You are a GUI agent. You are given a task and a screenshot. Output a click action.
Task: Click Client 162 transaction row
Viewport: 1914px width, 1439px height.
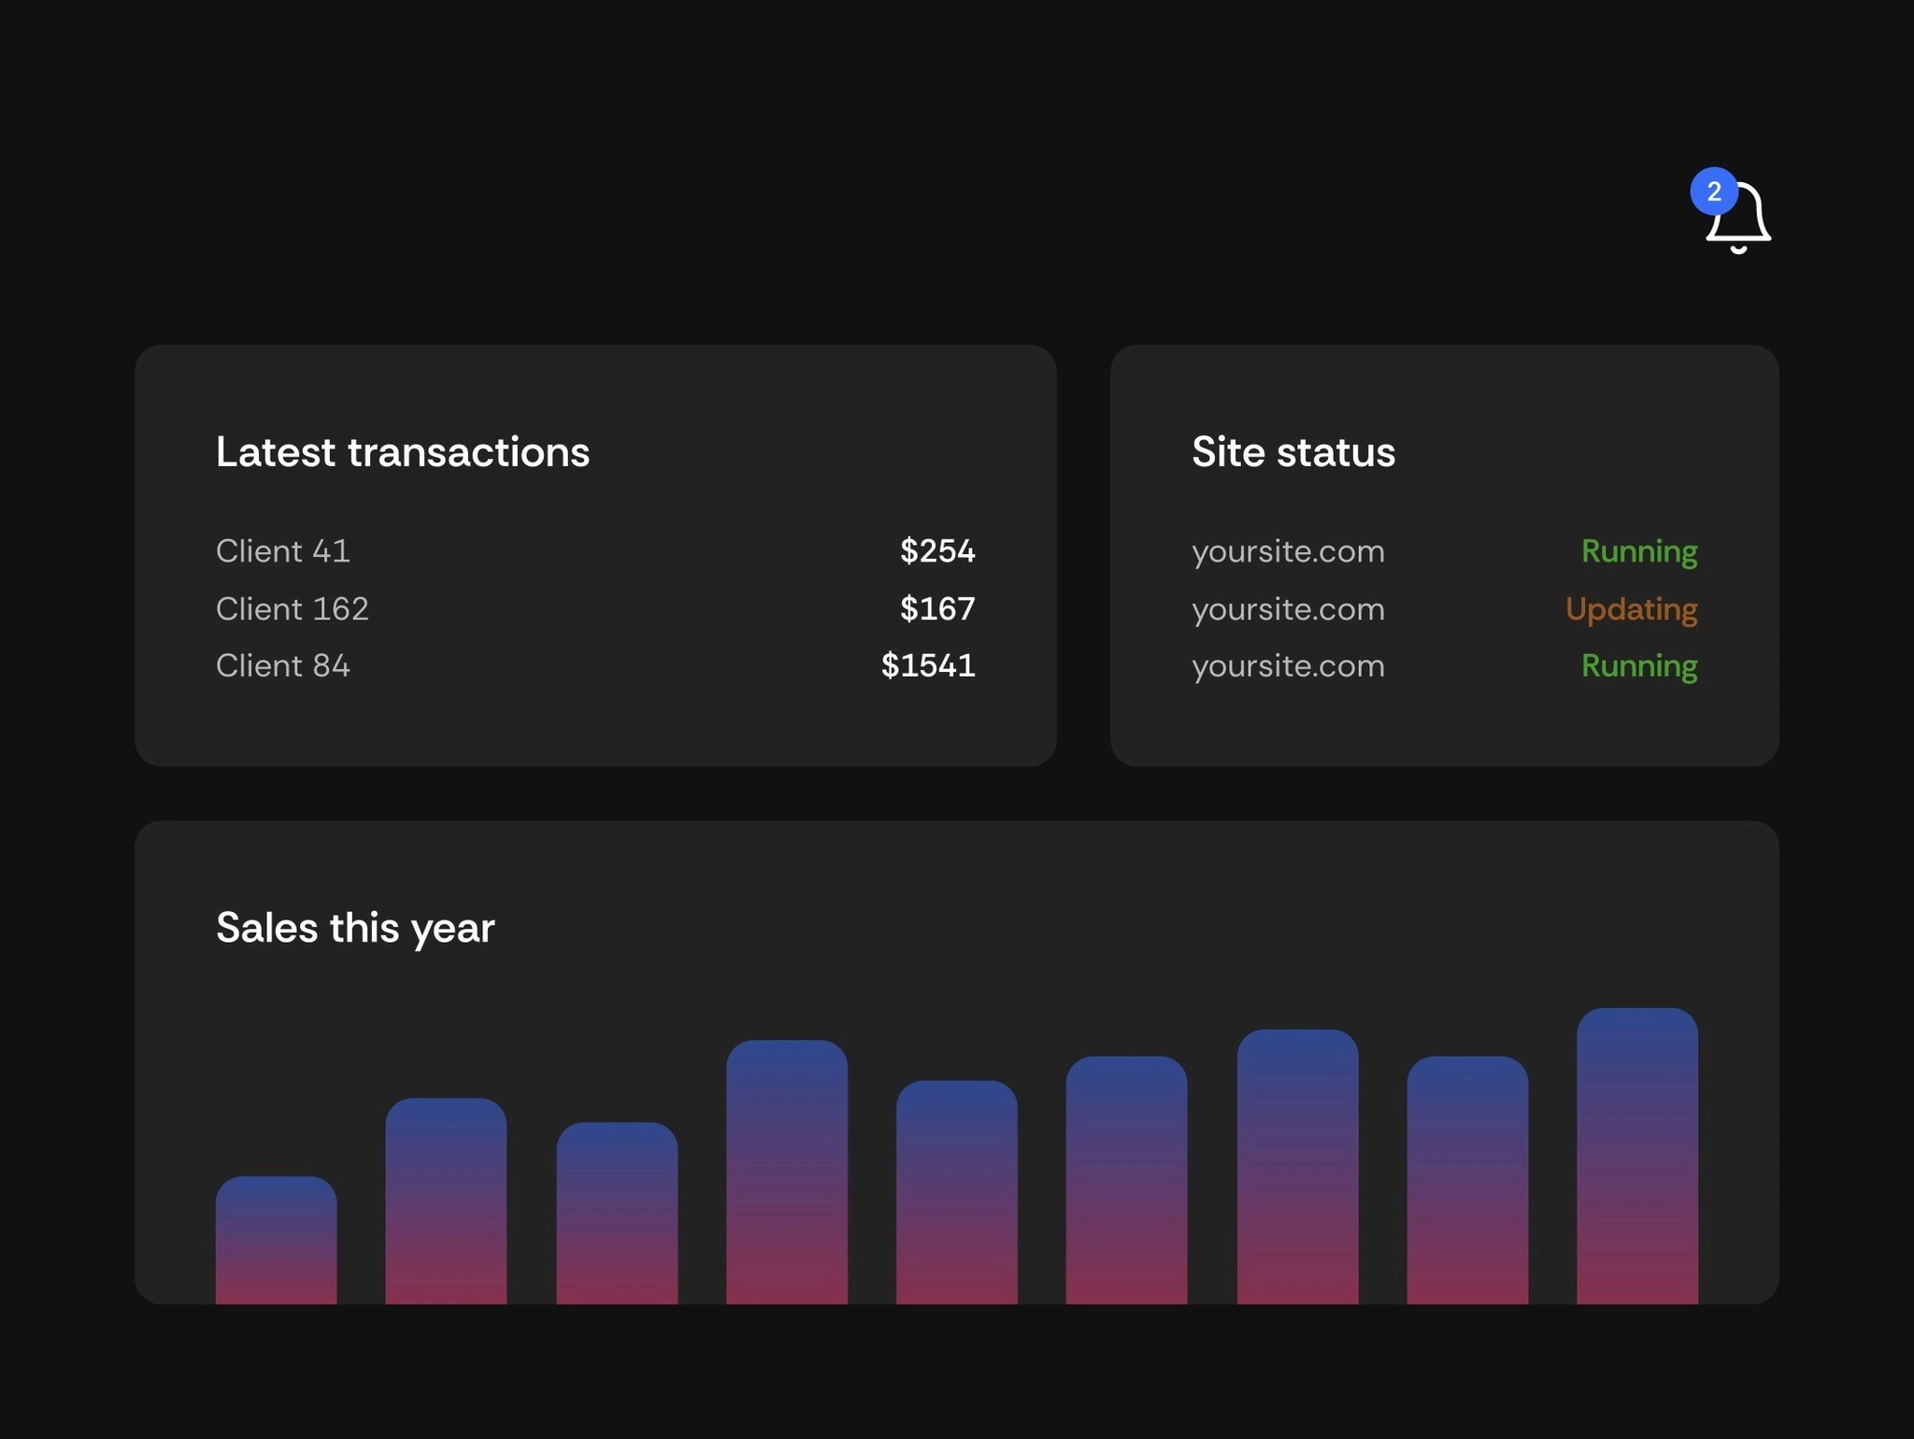(293, 608)
